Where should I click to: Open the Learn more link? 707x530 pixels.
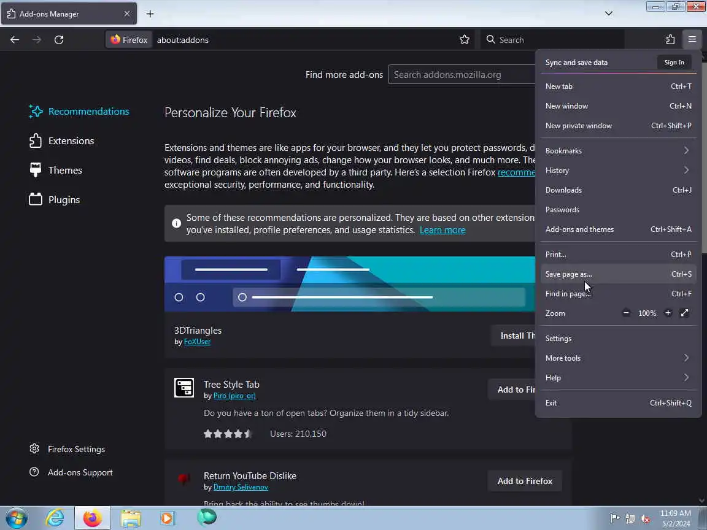pos(442,230)
